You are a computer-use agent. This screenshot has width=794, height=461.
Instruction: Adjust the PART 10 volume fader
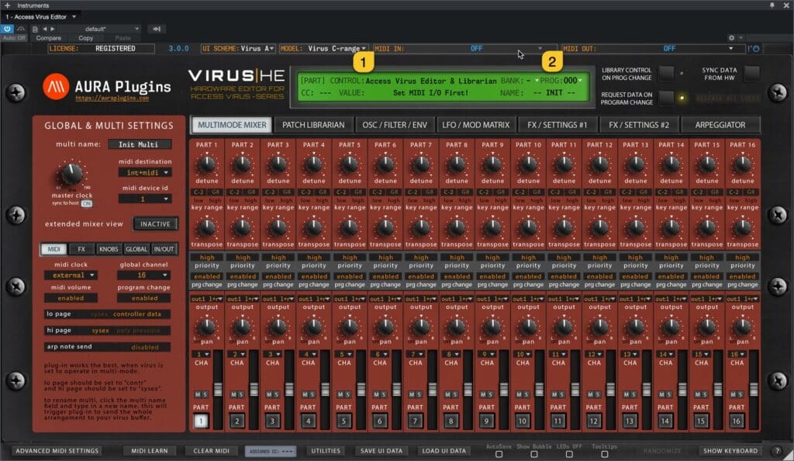[x=540, y=389]
